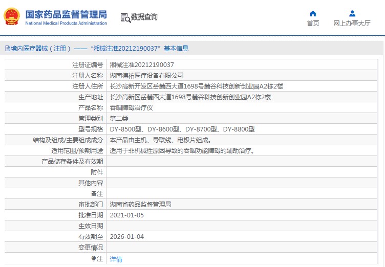Open 网上办事大厅 via the person icon

coord(352,13)
